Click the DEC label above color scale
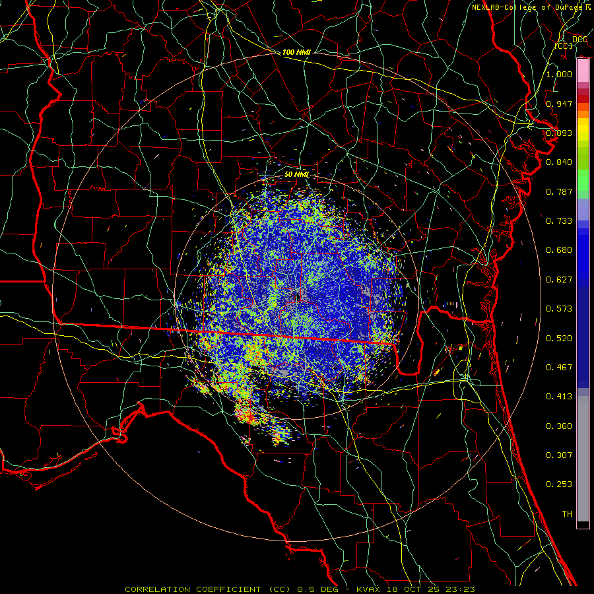This screenshot has height=594, width=594. point(579,40)
